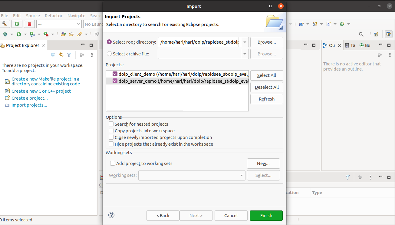Click the green New Class toolbar icon

tap(342, 24)
